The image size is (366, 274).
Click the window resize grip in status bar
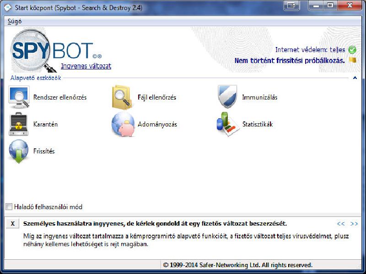(x=359, y=266)
